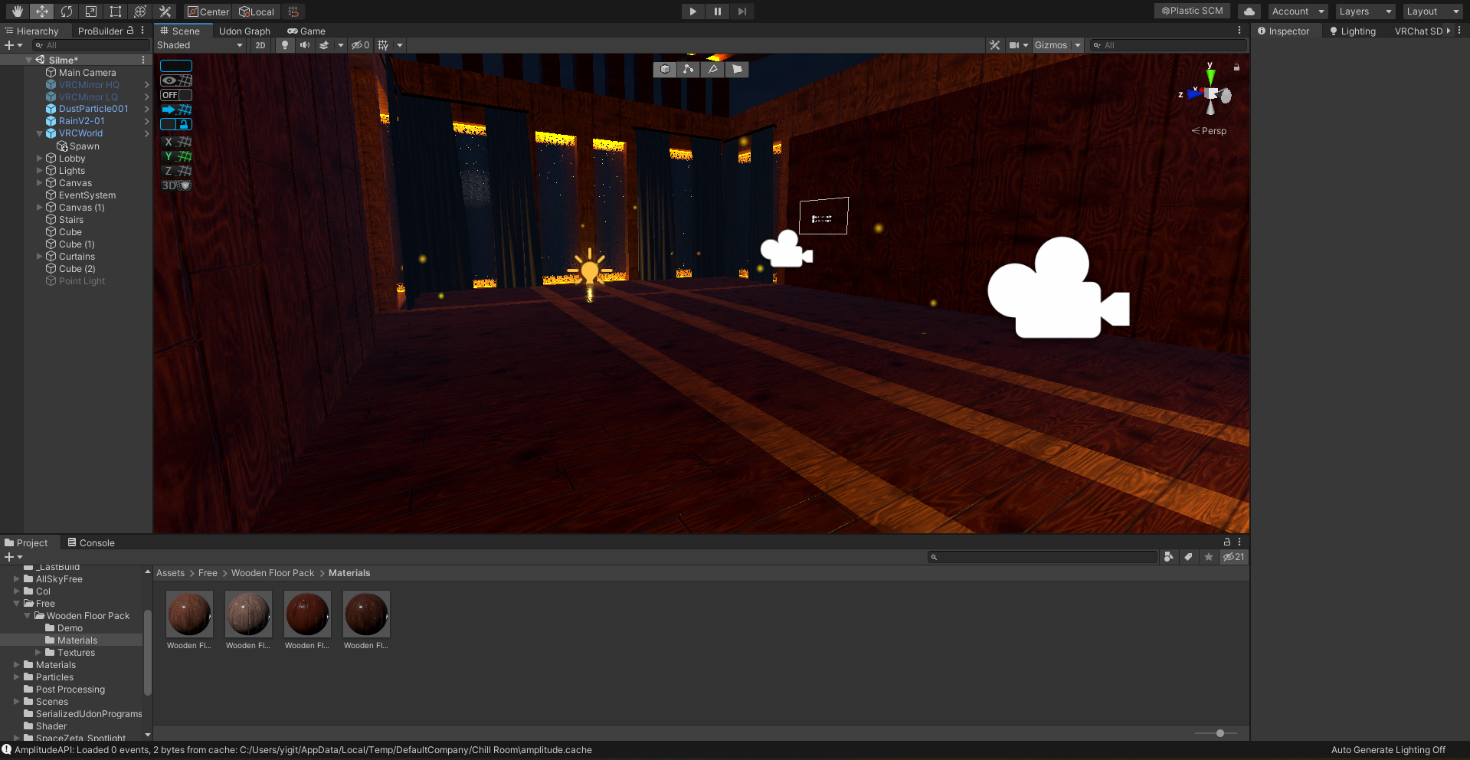Open the Console tab

coord(91,543)
